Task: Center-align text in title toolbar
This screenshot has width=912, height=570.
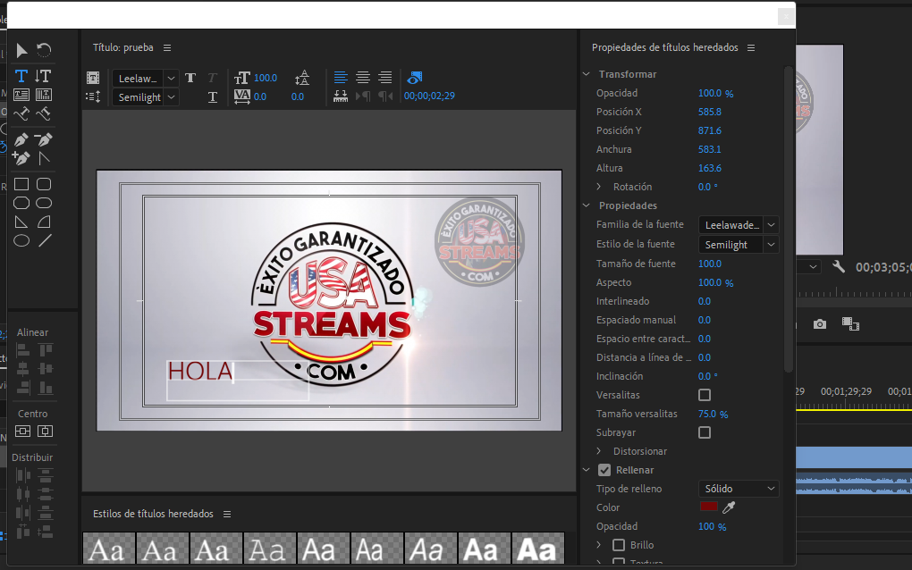Action: point(363,77)
